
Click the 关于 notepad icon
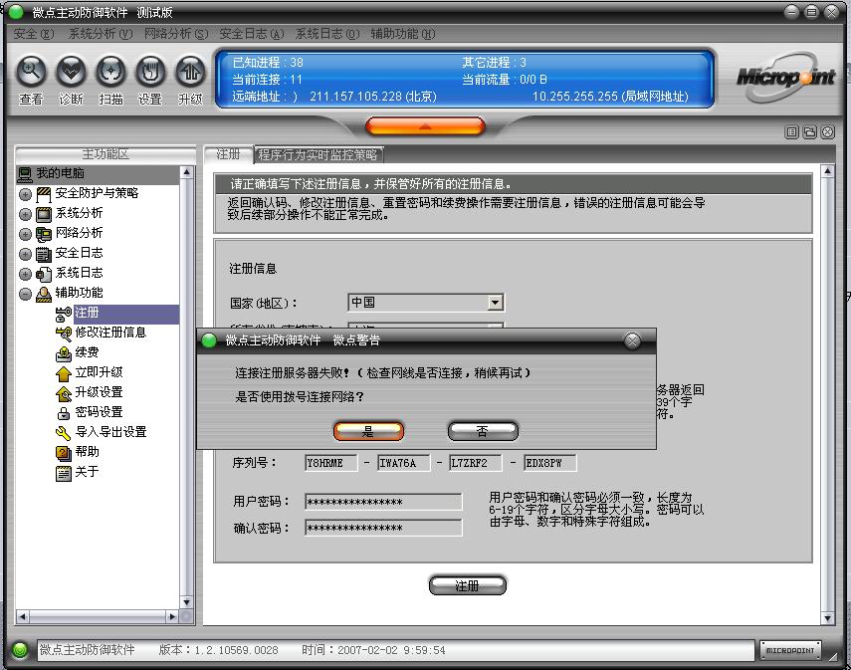[x=64, y=473]
